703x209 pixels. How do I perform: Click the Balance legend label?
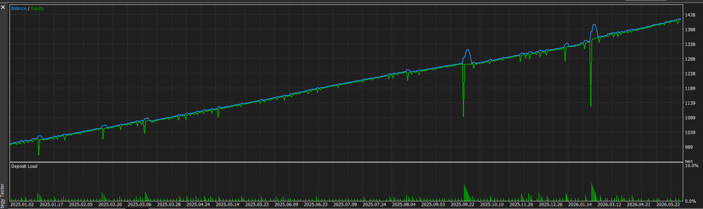click(x=19, y=8)
